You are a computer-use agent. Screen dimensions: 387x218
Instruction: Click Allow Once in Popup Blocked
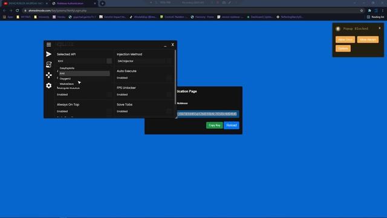[345, 39]
